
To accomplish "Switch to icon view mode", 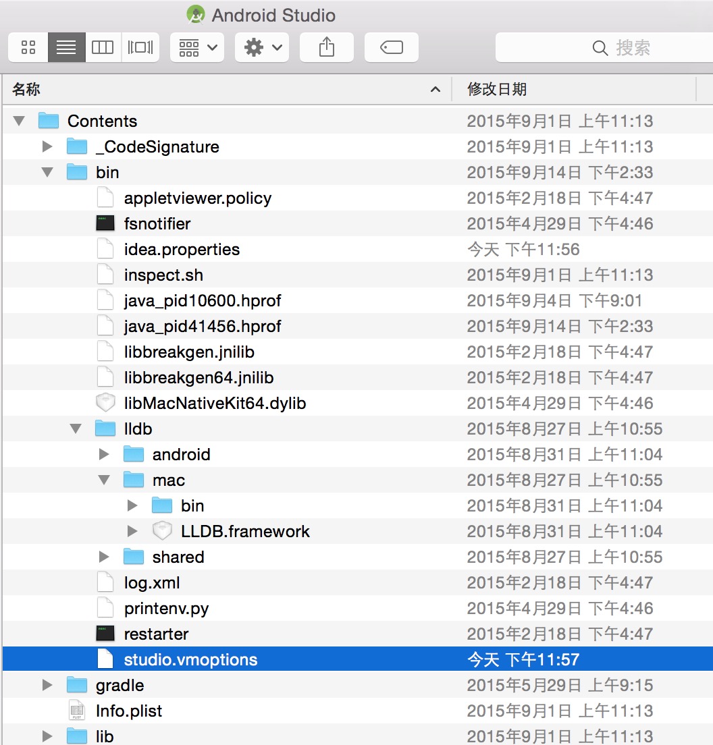I will coord(28,47).
